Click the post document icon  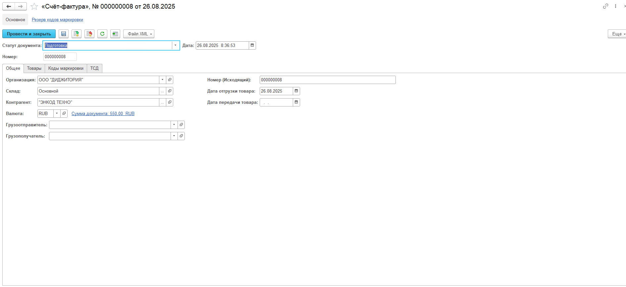click(77, 34)
